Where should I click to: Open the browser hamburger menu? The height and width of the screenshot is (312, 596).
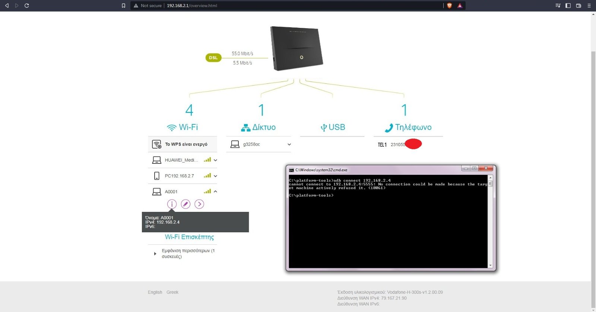pyautogui.click(x=589, y=6)
